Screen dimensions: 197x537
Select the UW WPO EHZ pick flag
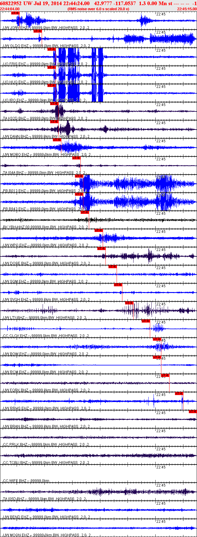(x=99, y=230)
